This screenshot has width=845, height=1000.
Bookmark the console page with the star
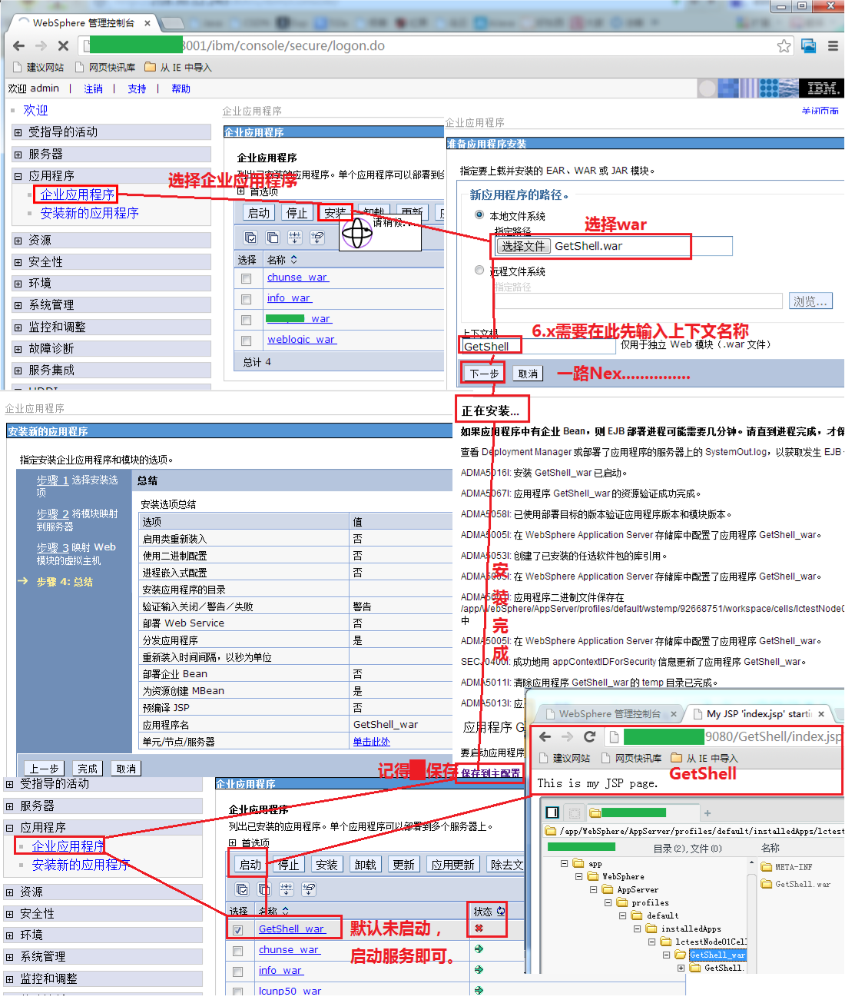click(784, 46)
